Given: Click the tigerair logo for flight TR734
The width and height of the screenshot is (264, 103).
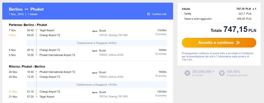Looking at the screenshot, I should click(x=95, y=92).
